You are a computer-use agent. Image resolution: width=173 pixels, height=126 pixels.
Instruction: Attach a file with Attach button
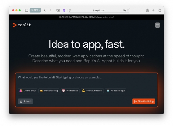coord(25,101)
